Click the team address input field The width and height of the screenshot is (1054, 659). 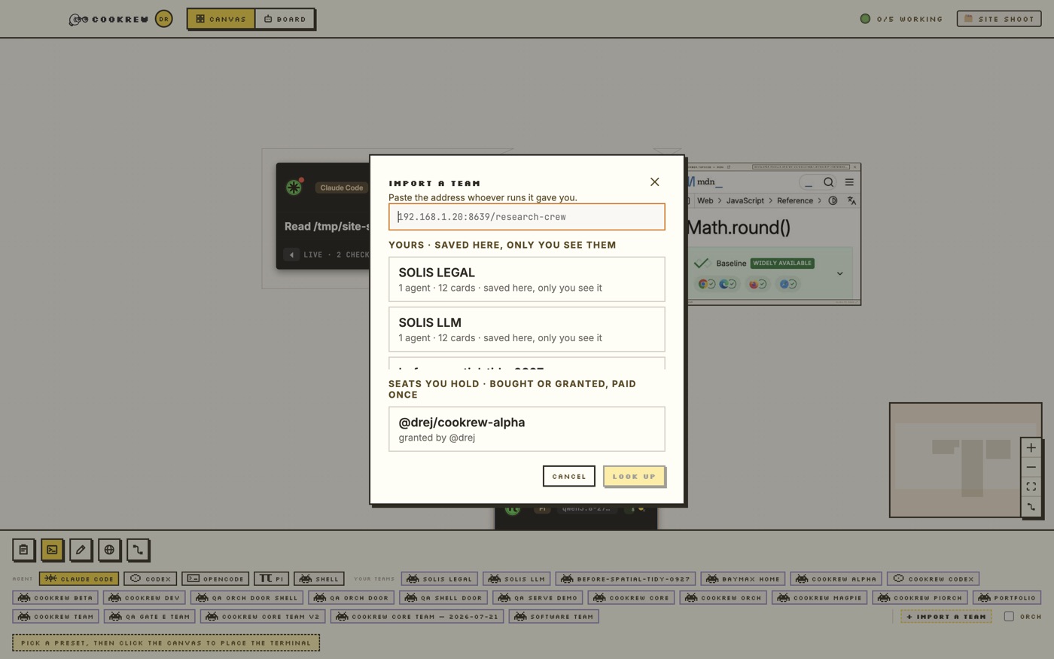point(527,217)
